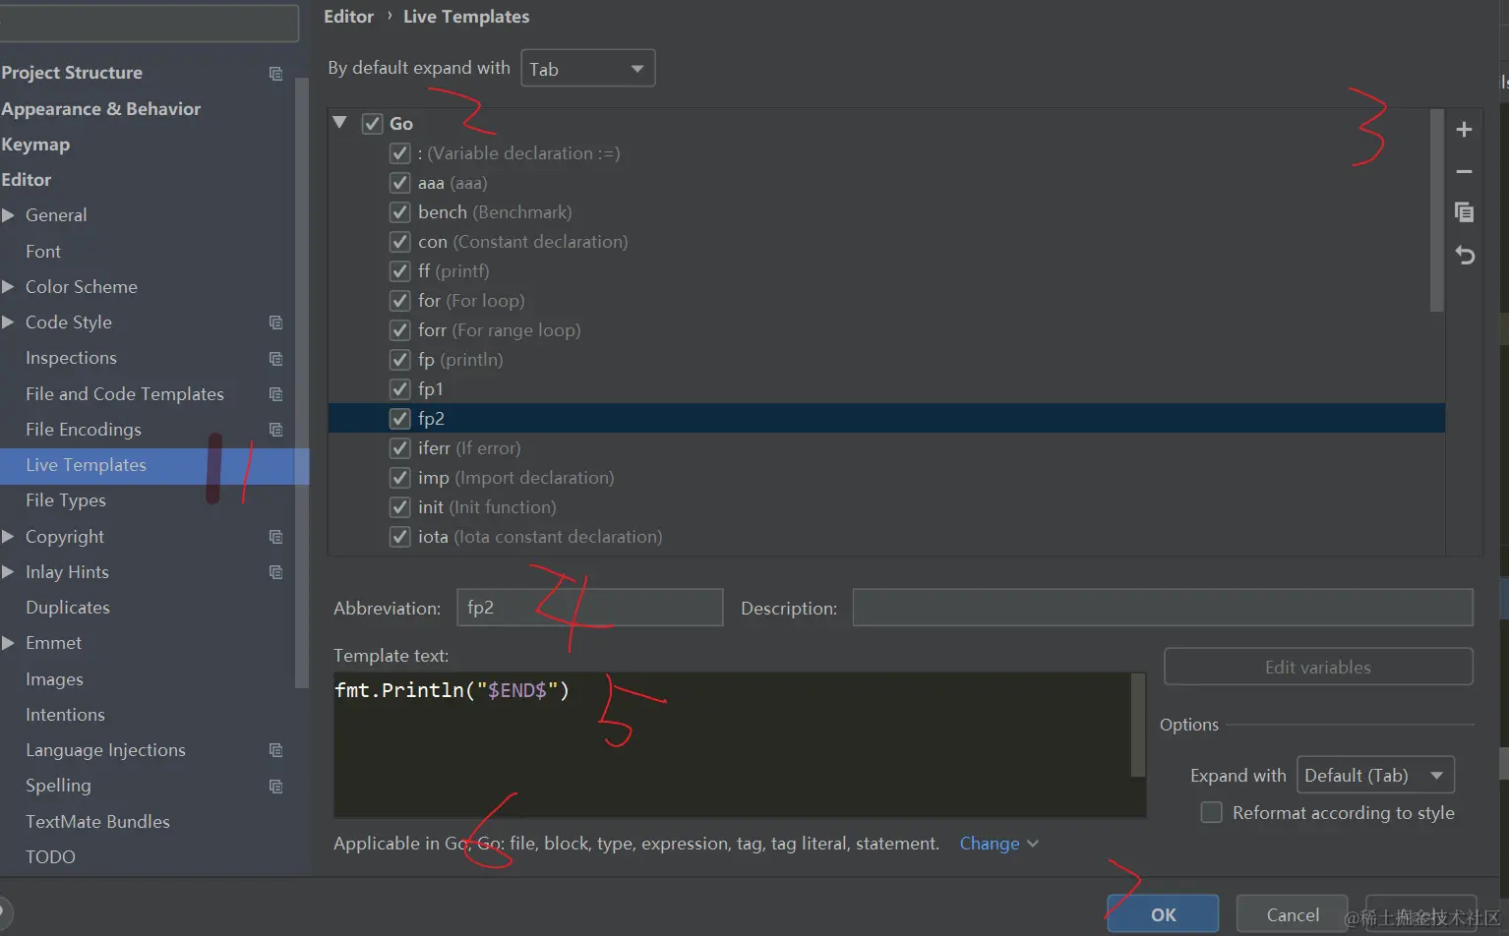Select the "fp (println)" template row
Viewport: 1509px width, 936px height.
pyautogui.click(x=886, y=360)
